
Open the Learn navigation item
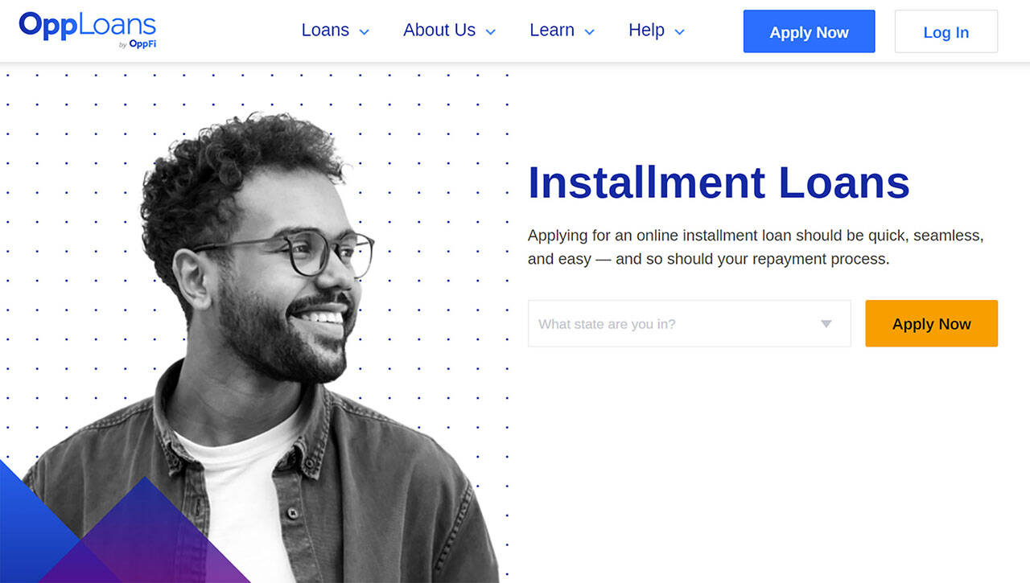tap(552, 31)
